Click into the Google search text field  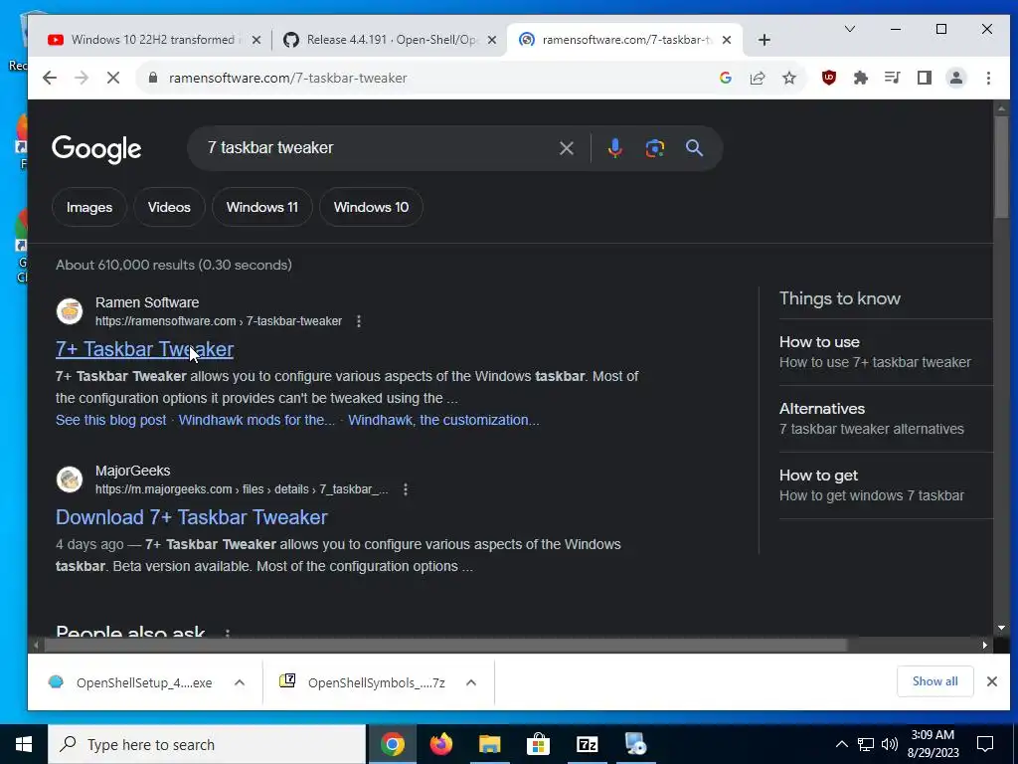click(377, 148)
